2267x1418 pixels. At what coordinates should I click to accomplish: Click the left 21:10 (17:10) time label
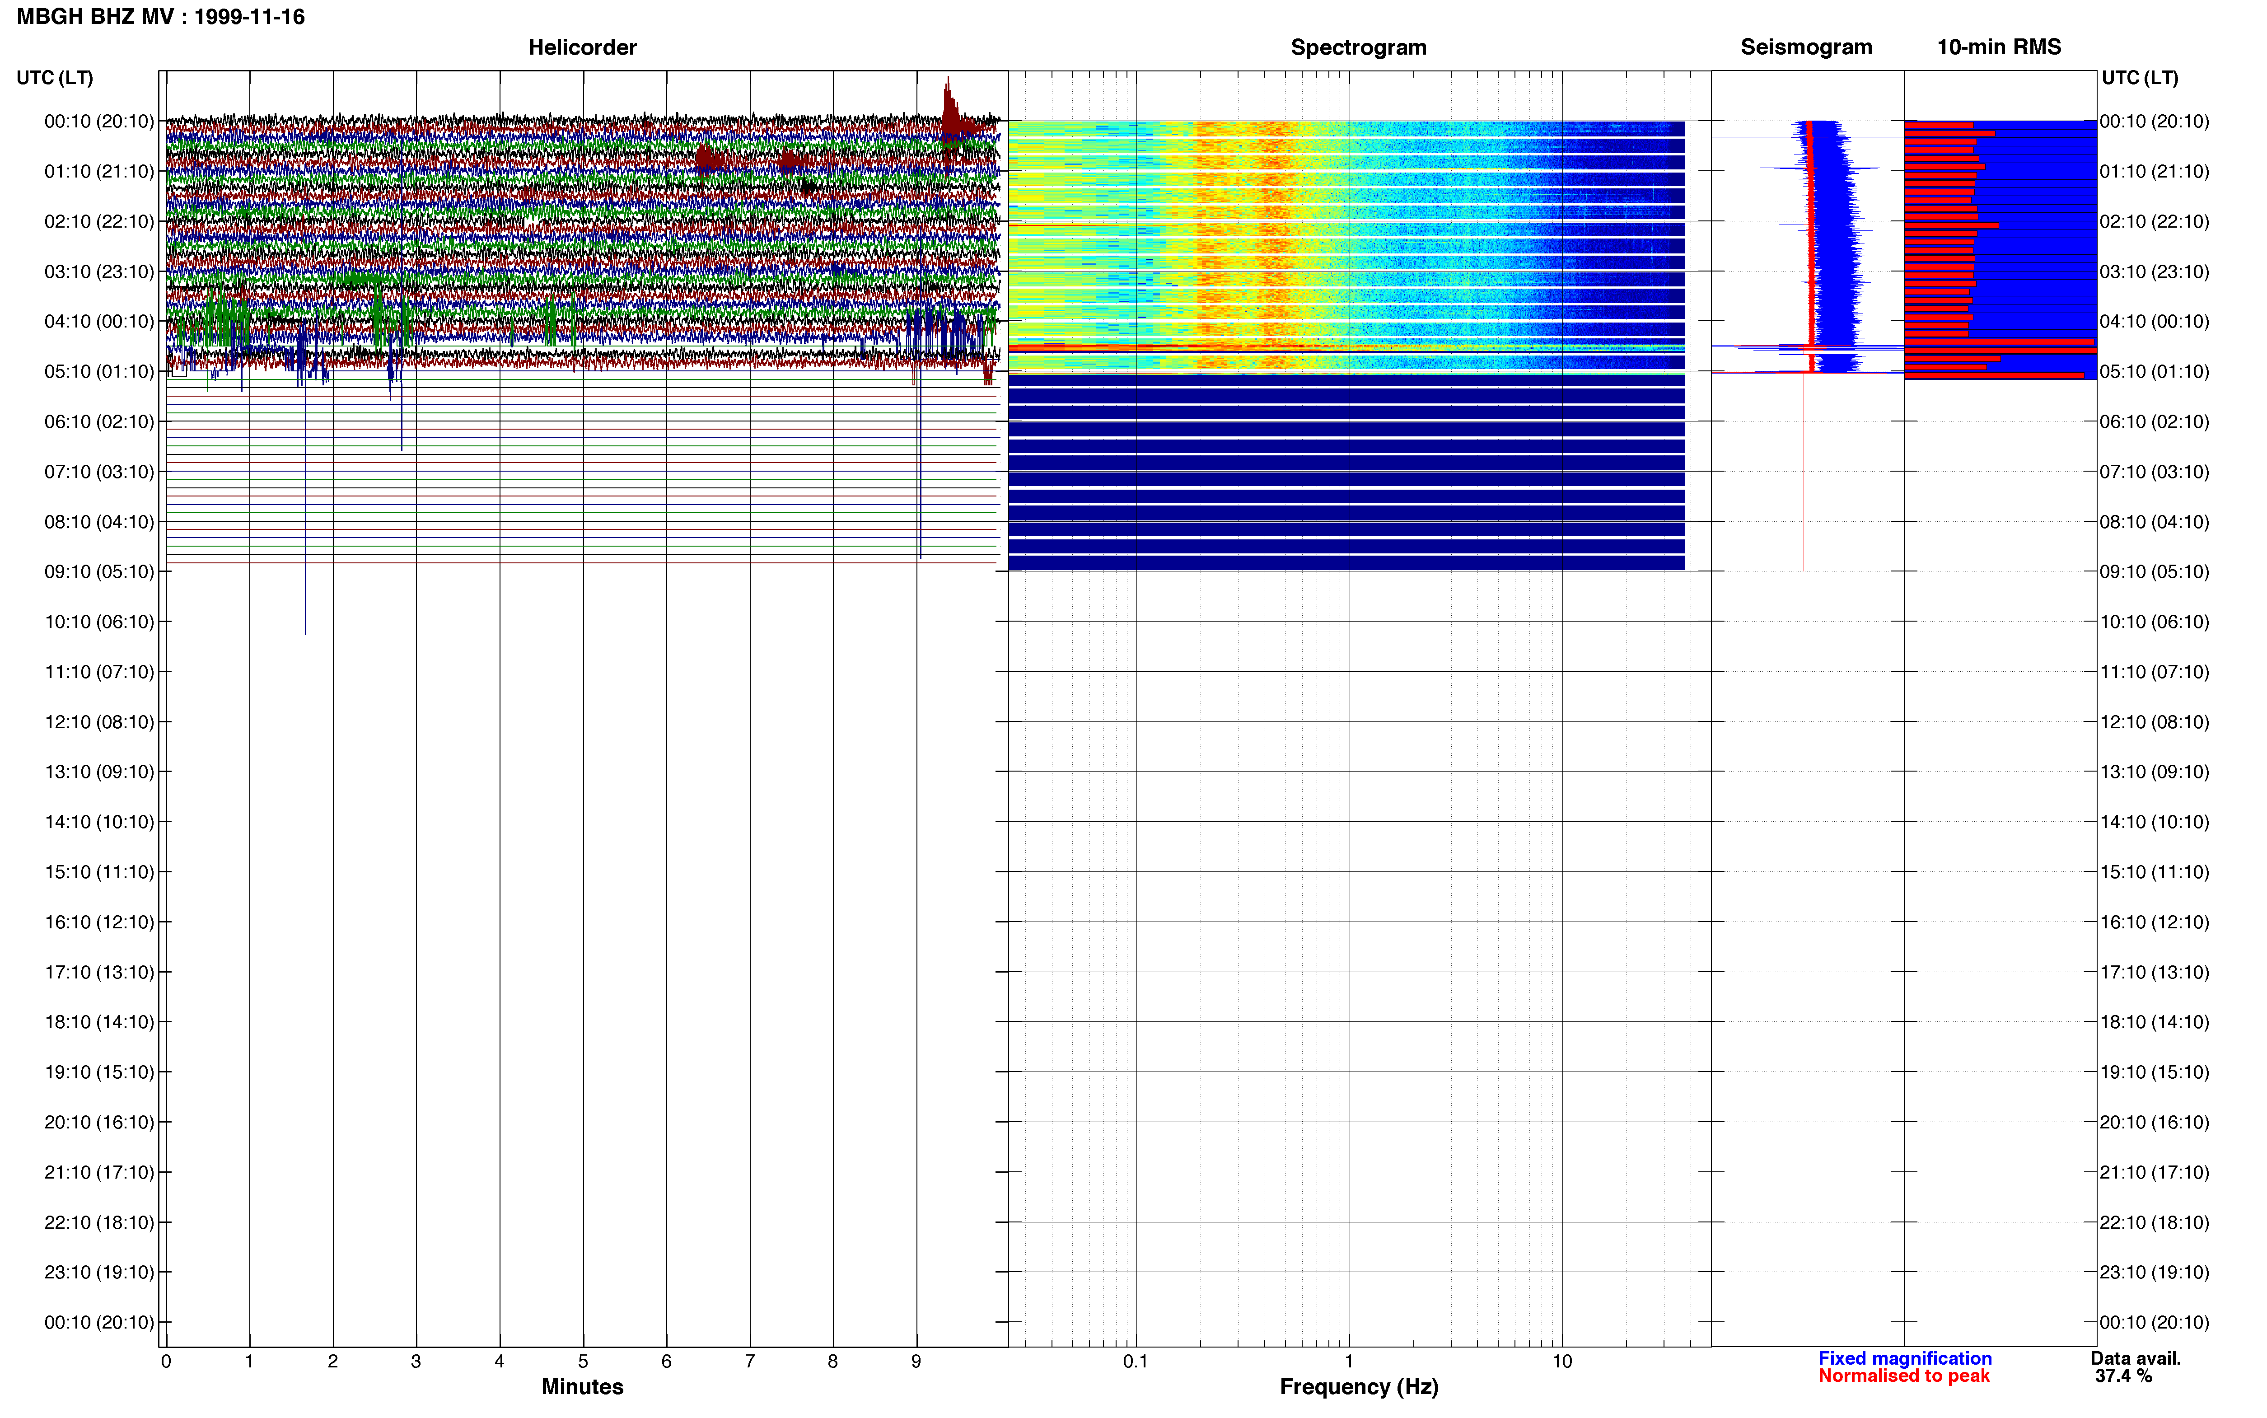(99, 1172)
